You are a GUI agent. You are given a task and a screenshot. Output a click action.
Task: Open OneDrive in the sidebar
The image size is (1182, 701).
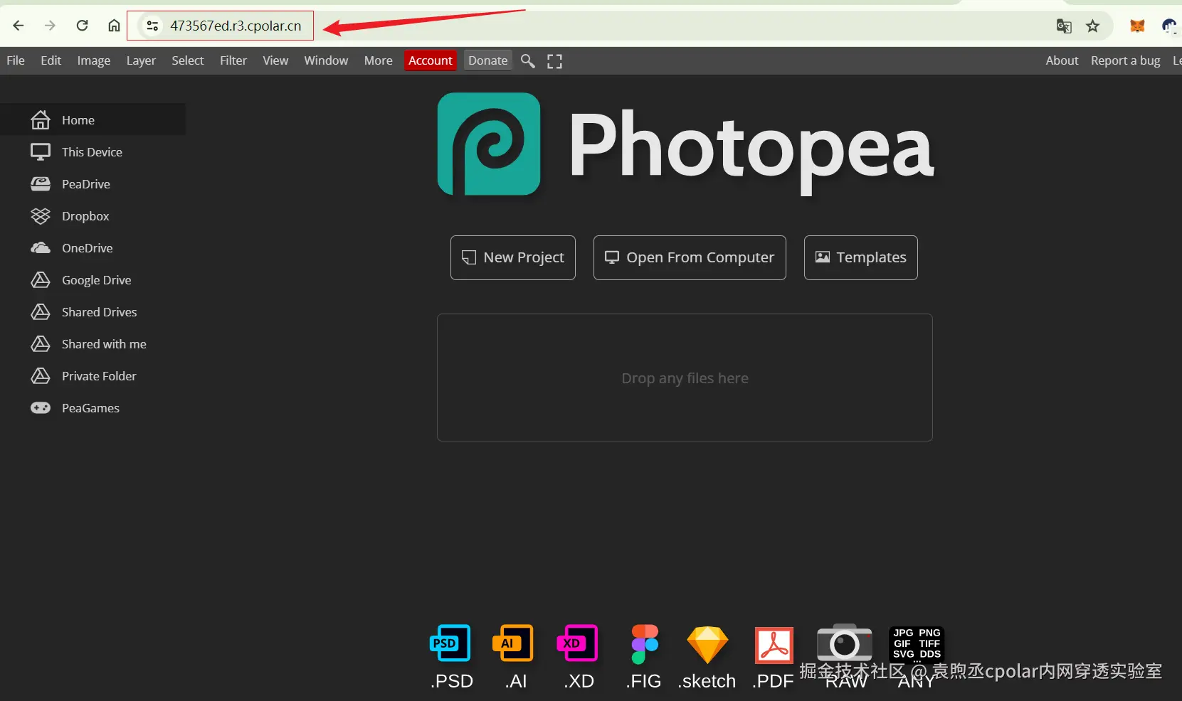point(93,247)
